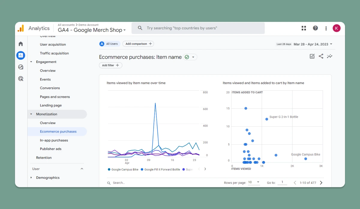
Task: Open the Mar 28 - Apr 24, 2023 date picker
Action: tap(313, 44)
